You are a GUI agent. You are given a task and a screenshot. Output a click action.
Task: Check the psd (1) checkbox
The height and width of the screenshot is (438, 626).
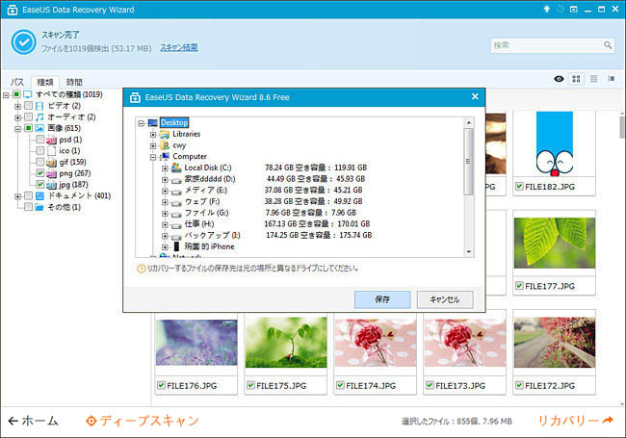click(39, 140)
